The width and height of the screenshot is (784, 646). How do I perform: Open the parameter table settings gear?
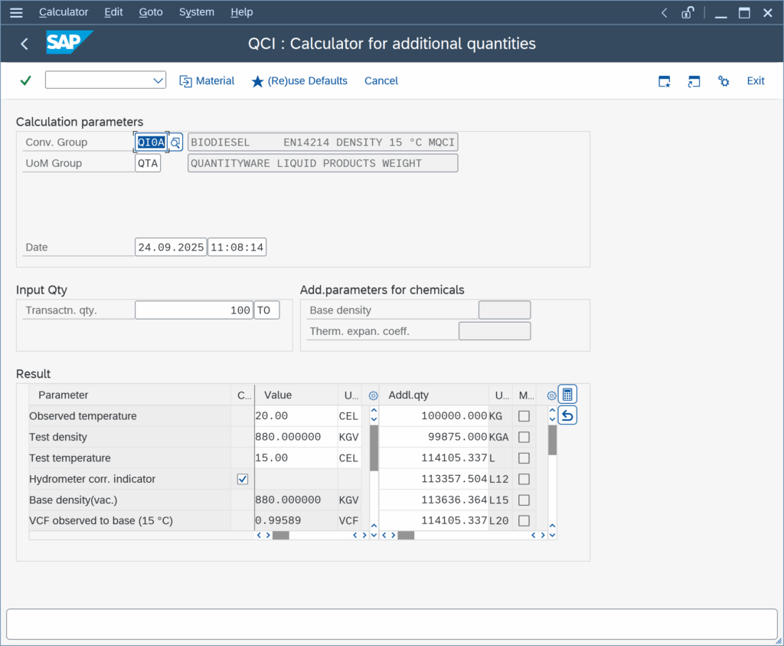(374, 395)
